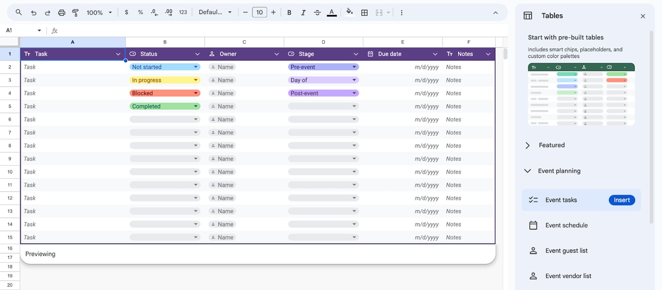
Task: Select column header C
Action: point(244,42)
